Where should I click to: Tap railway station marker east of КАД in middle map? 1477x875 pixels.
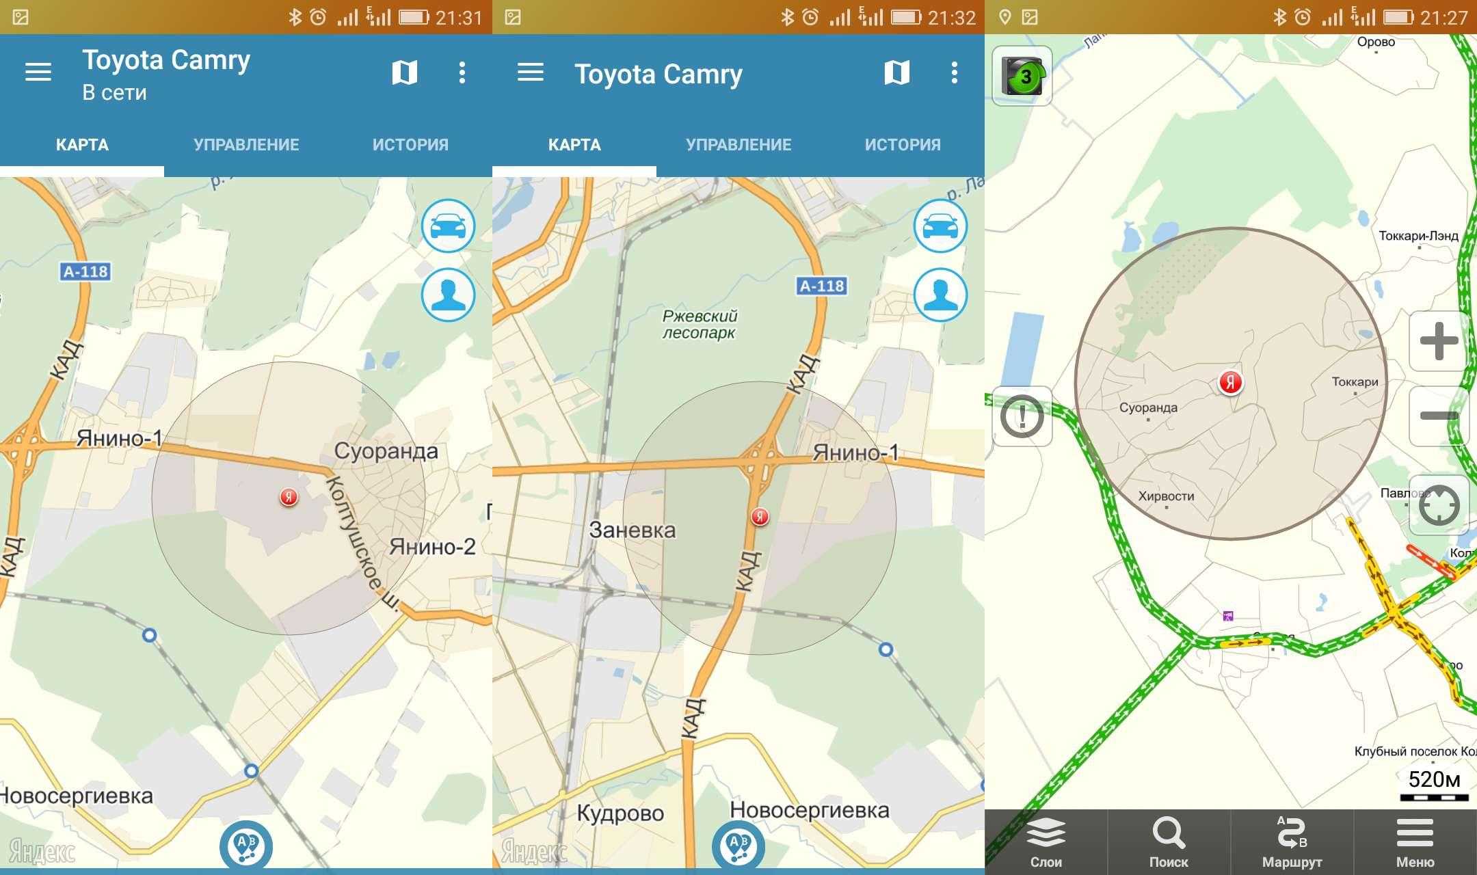(x=886, y=649)
